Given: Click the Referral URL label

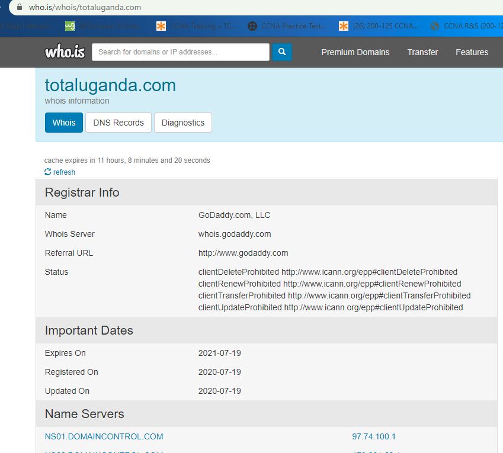Looking at the screenshot, I should click(x=69, y=253).
